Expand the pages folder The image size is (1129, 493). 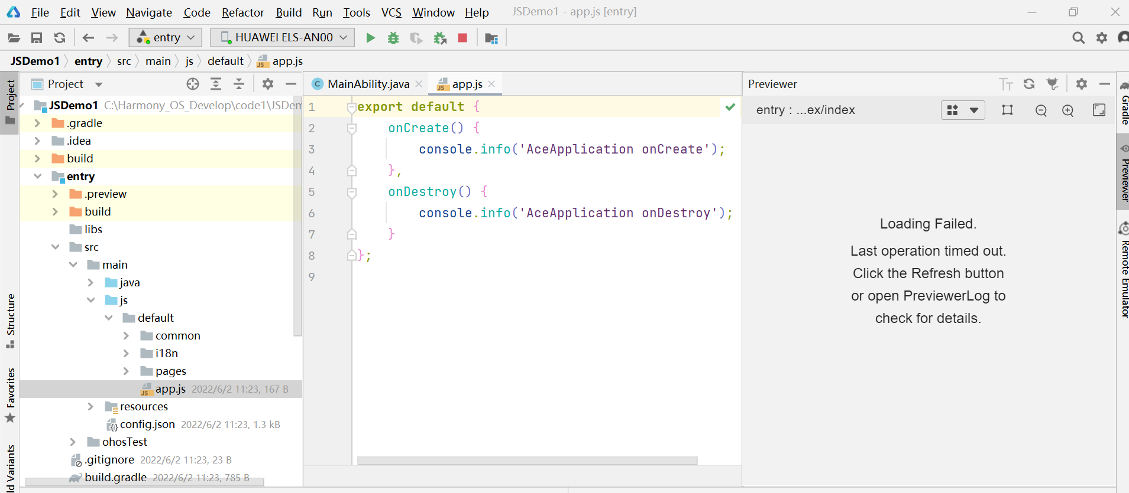pyautogui.click(x=126, y=371)
